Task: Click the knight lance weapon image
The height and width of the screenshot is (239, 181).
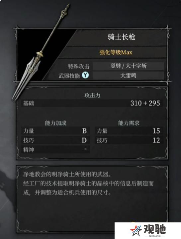Action: click(41, 52)
